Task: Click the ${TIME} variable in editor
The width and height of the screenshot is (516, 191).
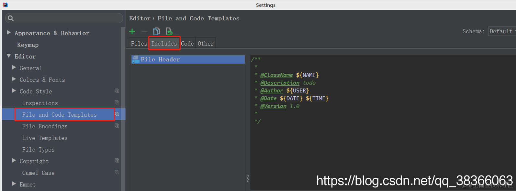Action: tap(317, 98)
